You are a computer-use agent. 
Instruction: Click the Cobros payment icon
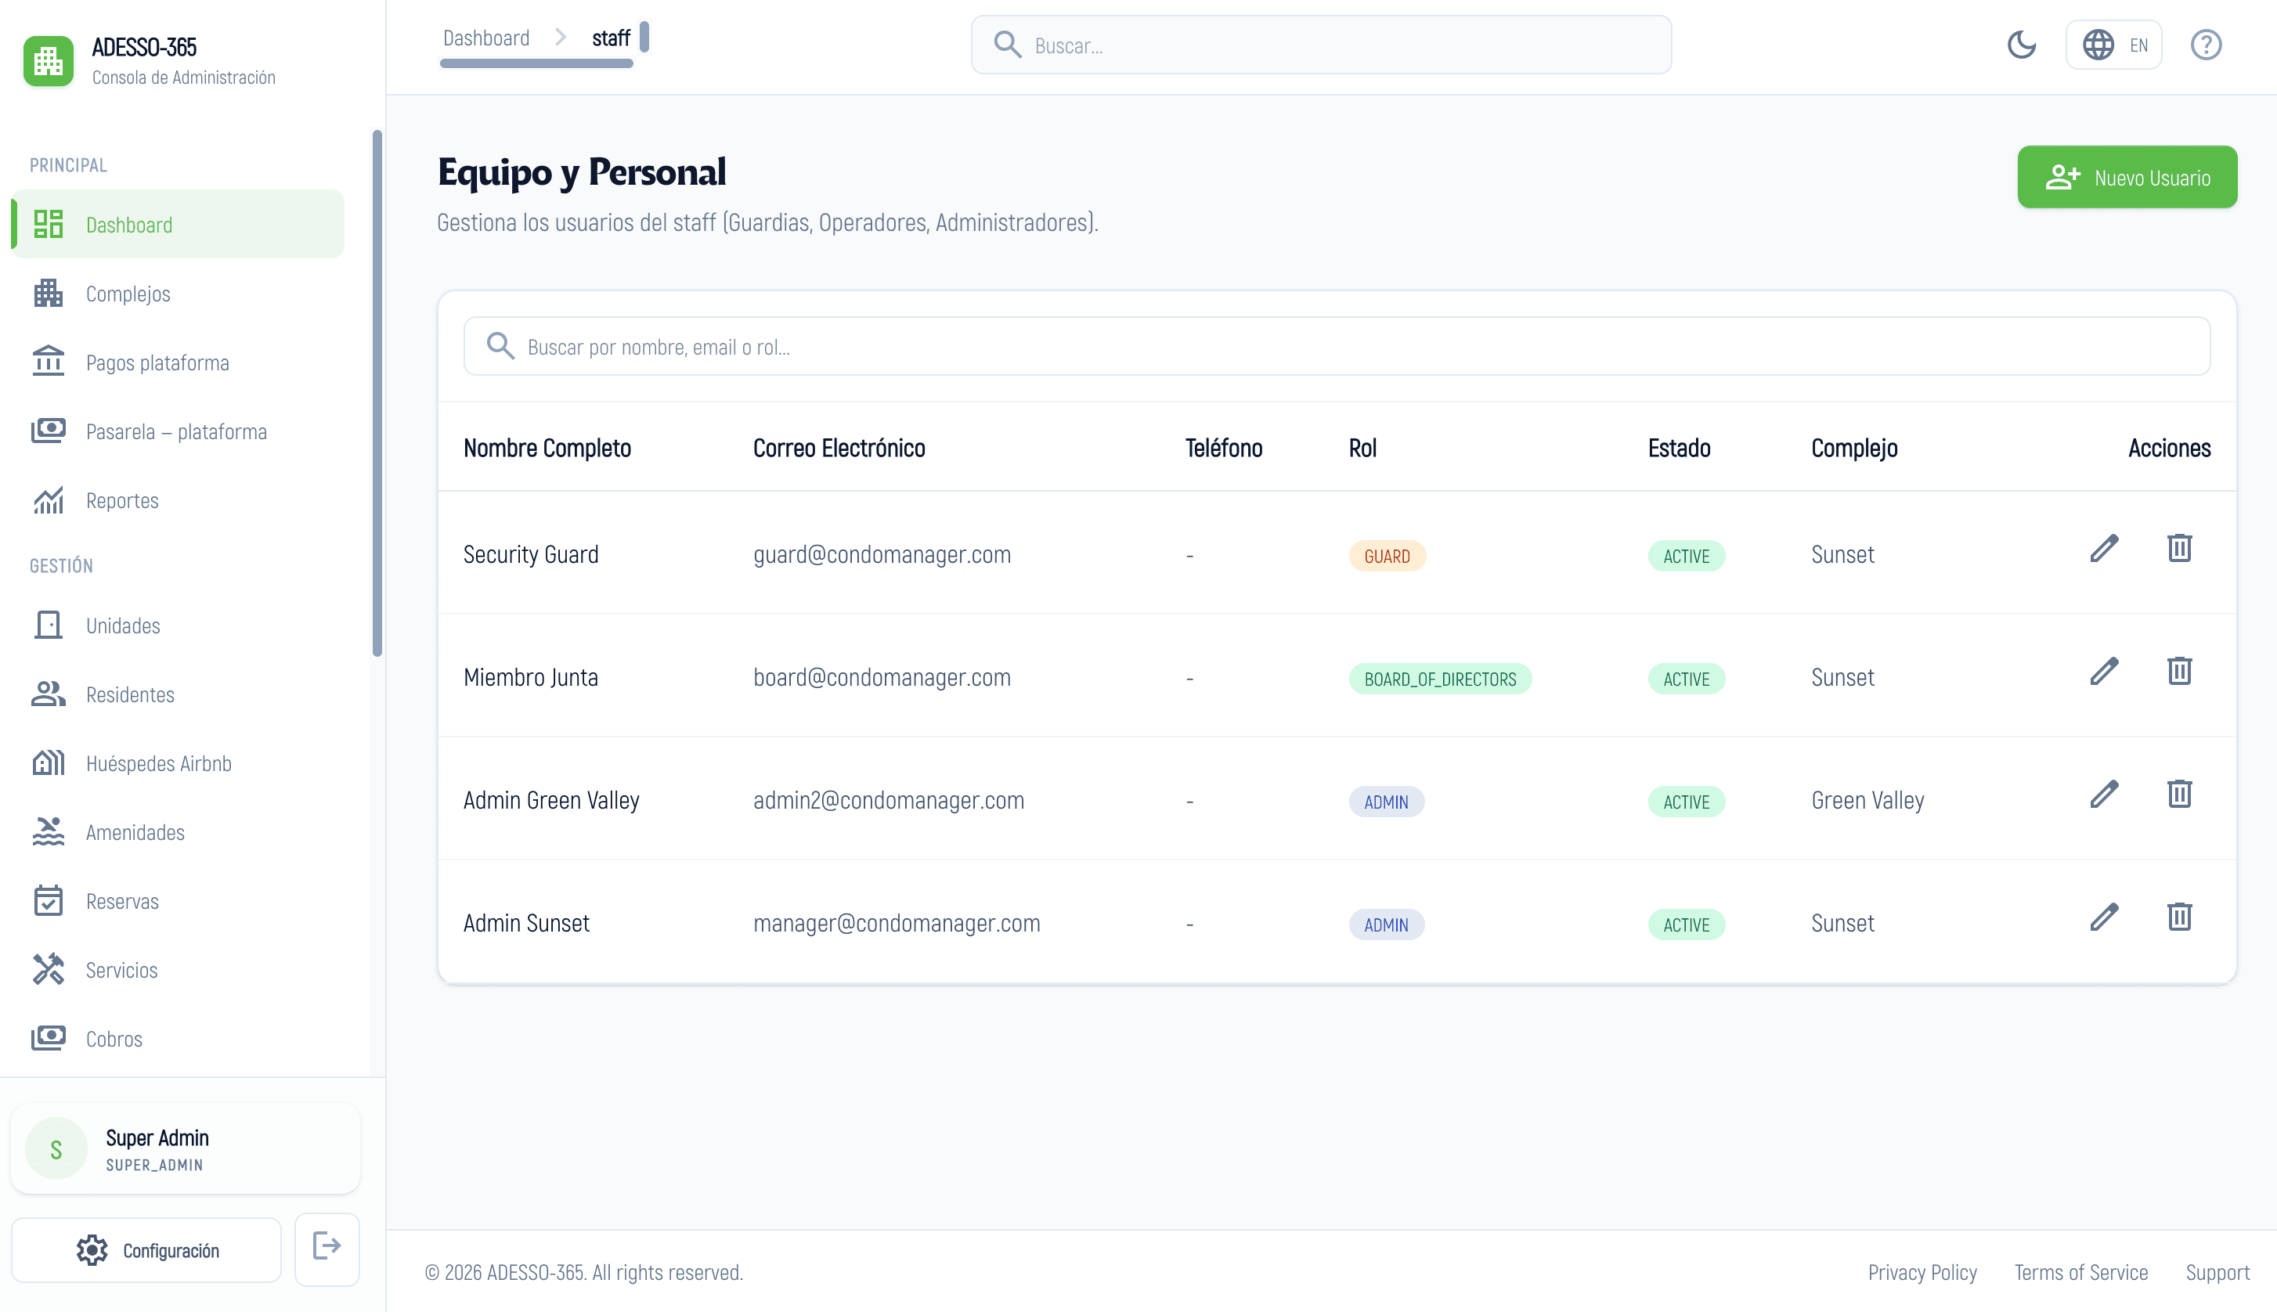48,1038
